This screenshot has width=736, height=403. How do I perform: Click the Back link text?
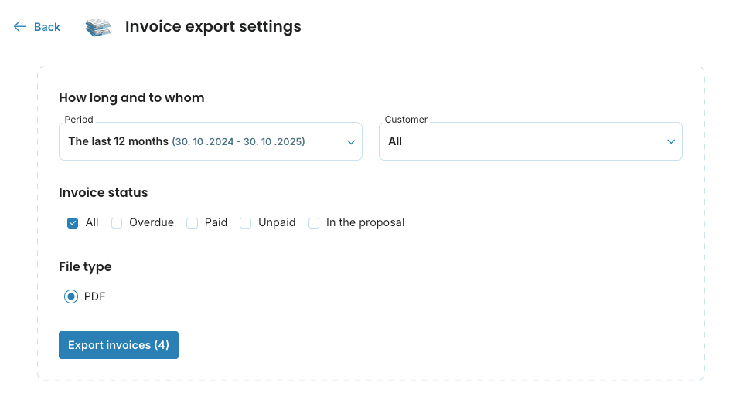(x=47, y=27)
